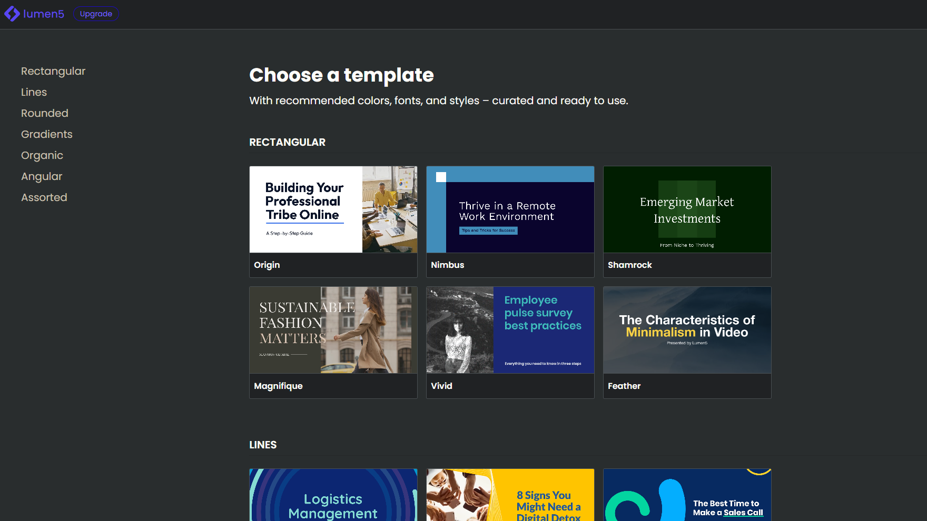
Task: Click the Magnifique template name label
Action: 278,386
